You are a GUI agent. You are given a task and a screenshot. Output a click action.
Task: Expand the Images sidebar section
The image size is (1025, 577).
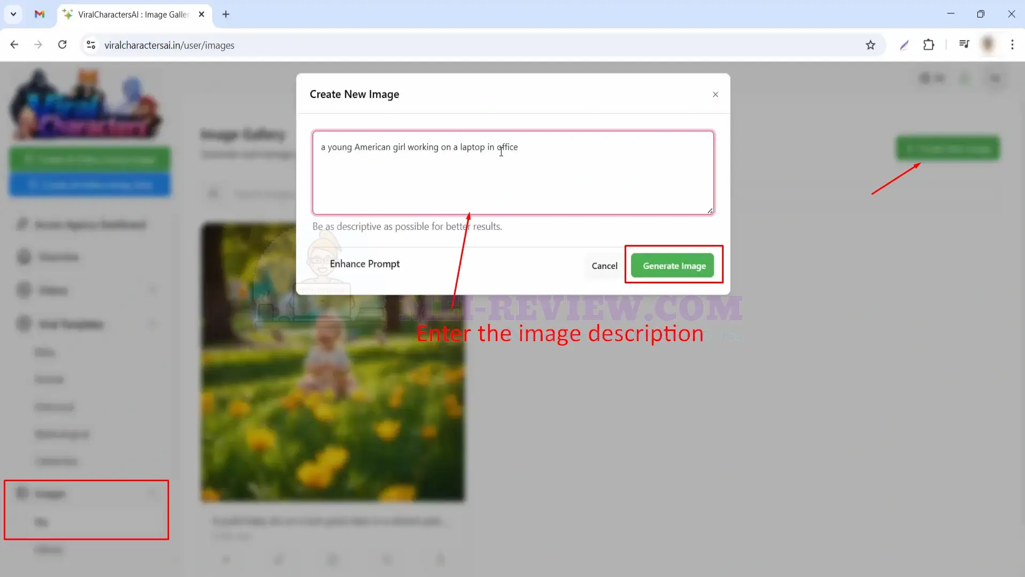[86, 493]
